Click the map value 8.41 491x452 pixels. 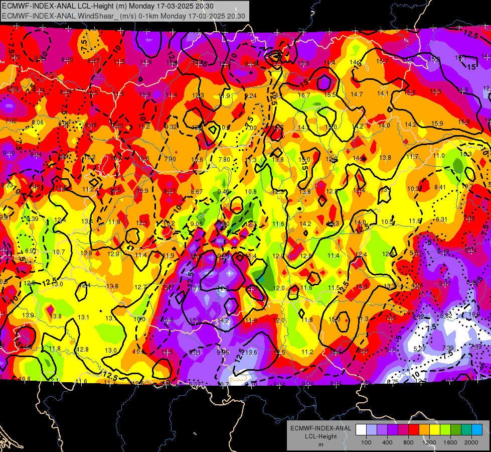440,187
